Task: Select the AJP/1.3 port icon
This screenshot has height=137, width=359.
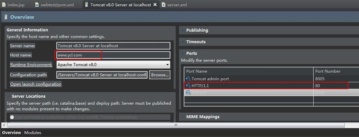Action: pos(188,92)
